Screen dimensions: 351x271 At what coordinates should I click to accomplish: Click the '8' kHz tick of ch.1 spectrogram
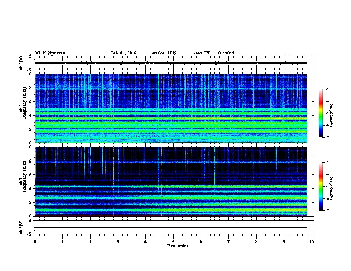pos(31,88)
